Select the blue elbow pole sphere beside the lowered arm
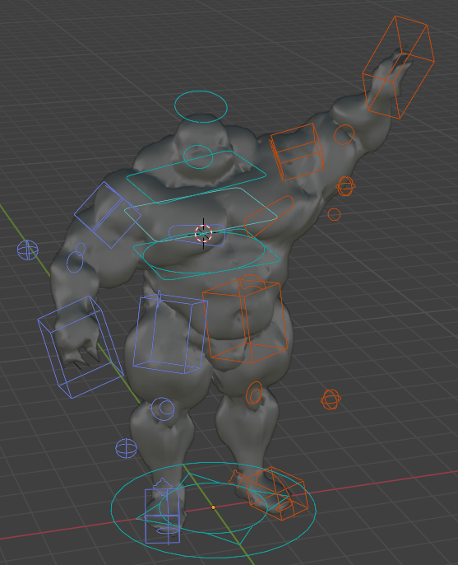This screenshot has width=458, height=565. (28, 250)
